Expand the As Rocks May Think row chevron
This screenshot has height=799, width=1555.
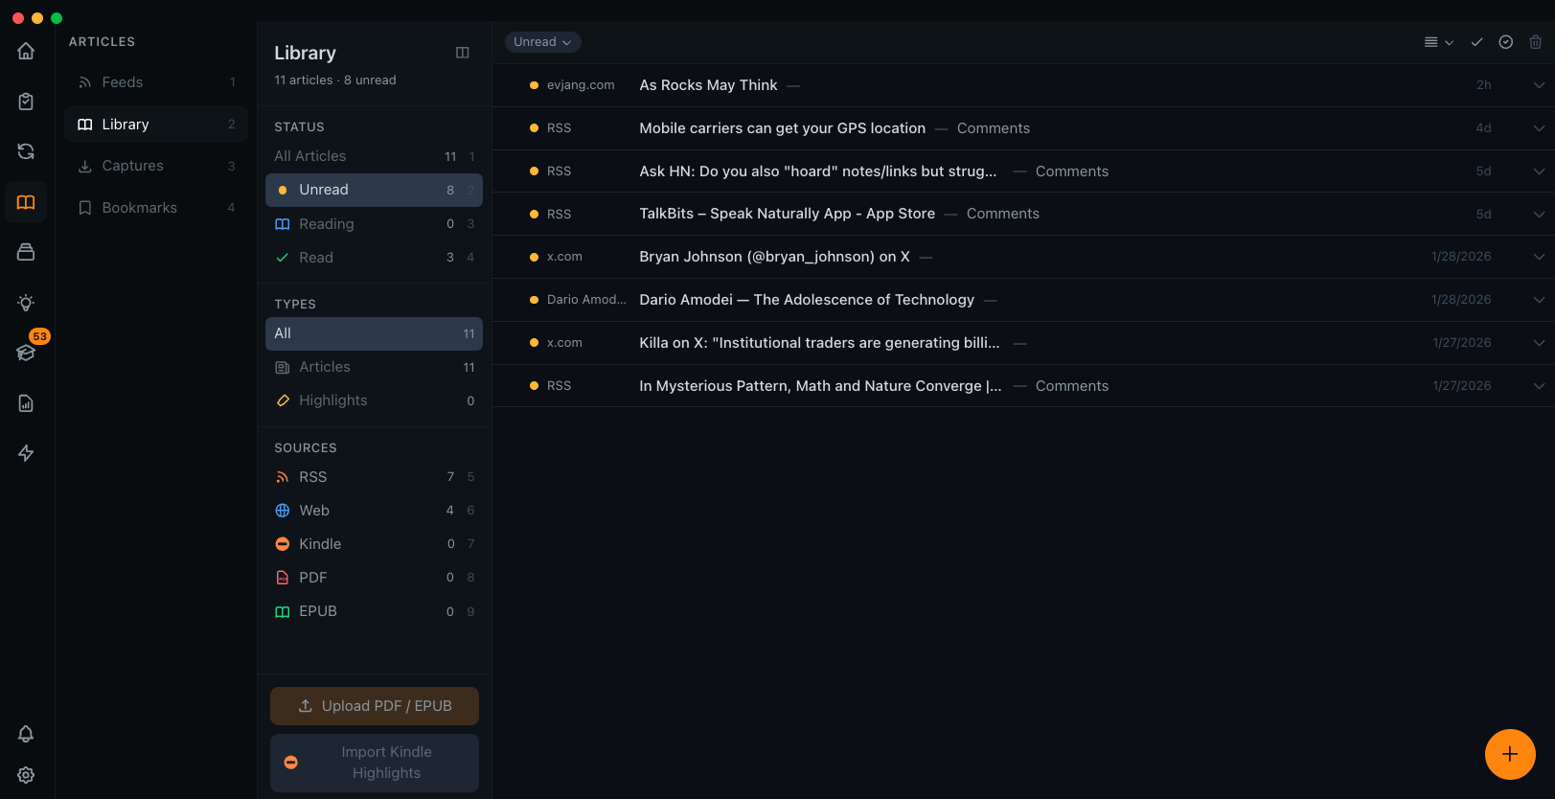[1539, 85]
